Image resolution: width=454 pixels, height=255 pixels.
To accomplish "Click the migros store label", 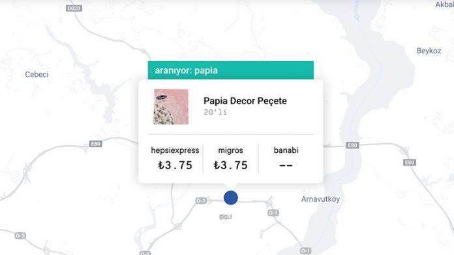I will click(x=230, y=150).
